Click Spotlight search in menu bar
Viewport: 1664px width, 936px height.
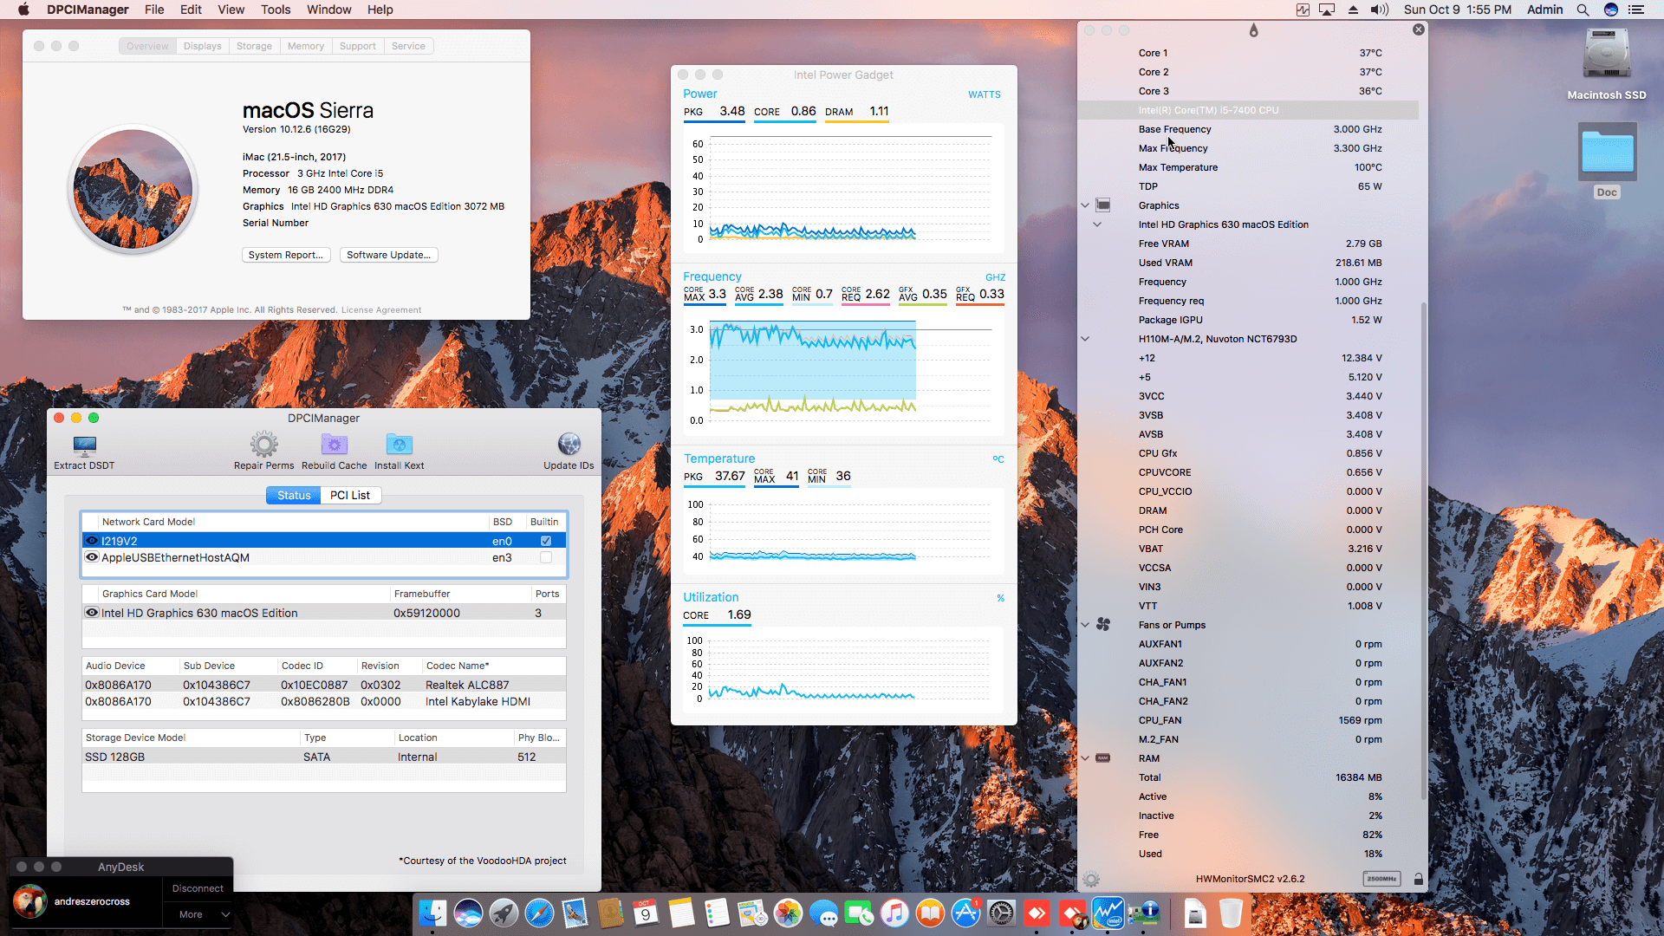point(1583,10)
